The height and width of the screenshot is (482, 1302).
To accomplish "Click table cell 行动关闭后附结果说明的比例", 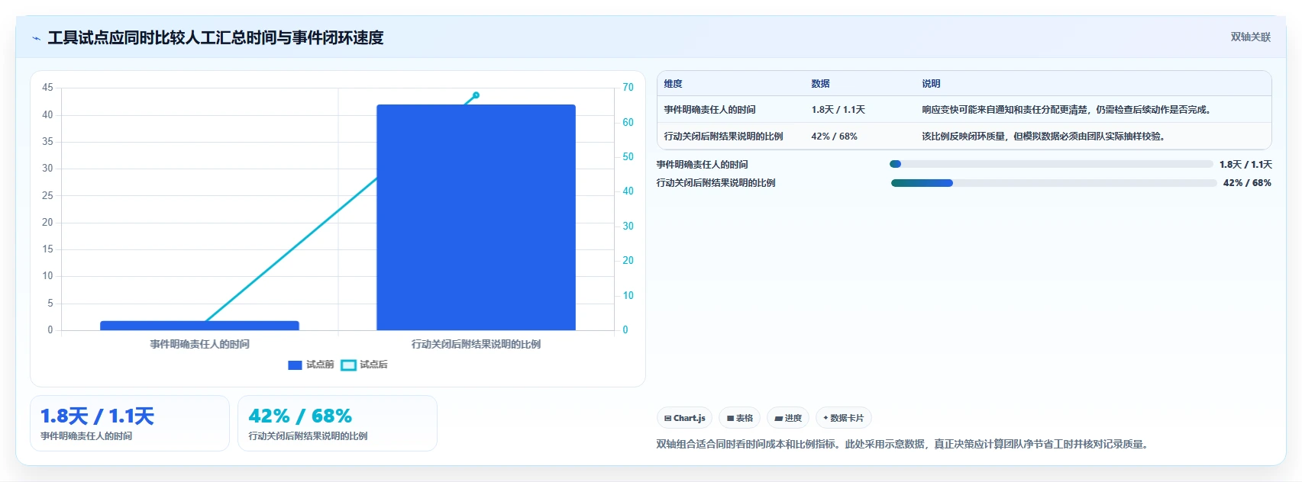I will (723, 137).
